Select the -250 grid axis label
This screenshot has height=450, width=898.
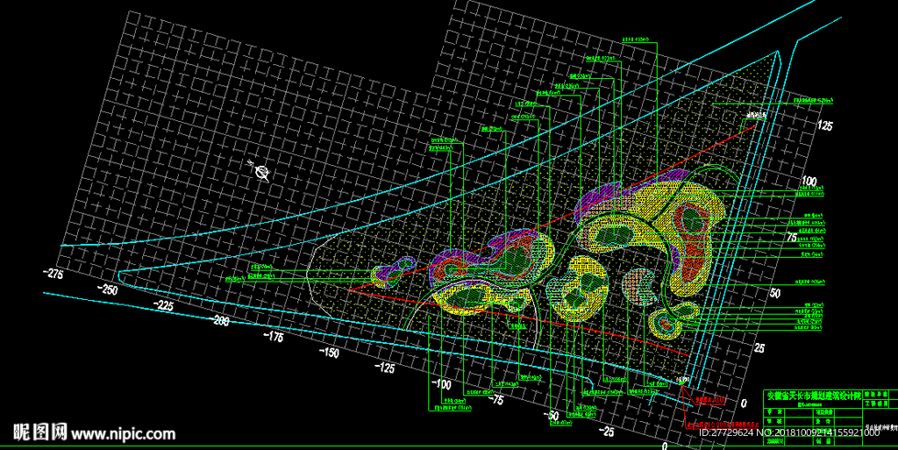108,289
